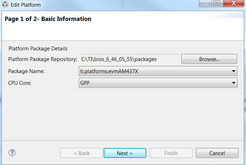
Task: Minimize the Edit Platform dialog
Action: pos(206,4)
